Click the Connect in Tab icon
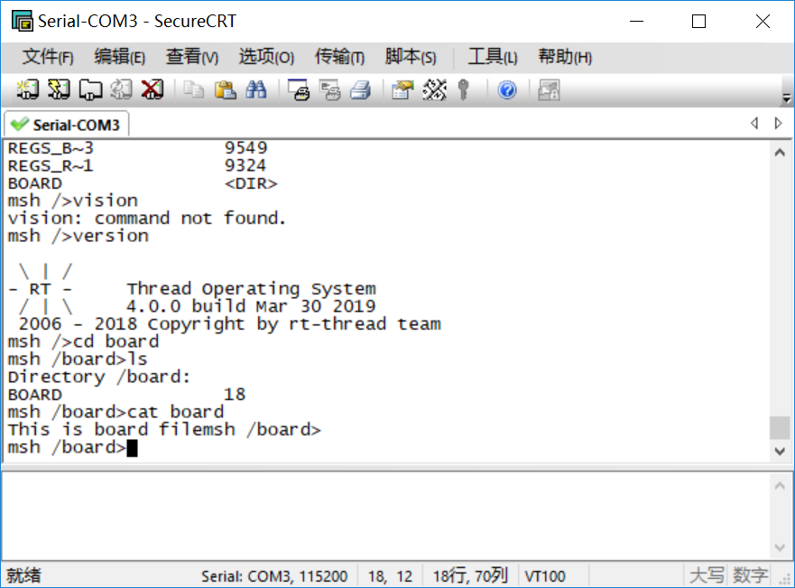Viewport: 795px width, 588px height. [90, 89]
